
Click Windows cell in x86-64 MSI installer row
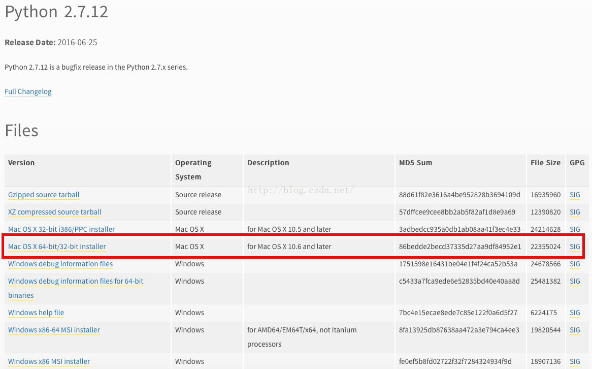click(x=189, y=330)
